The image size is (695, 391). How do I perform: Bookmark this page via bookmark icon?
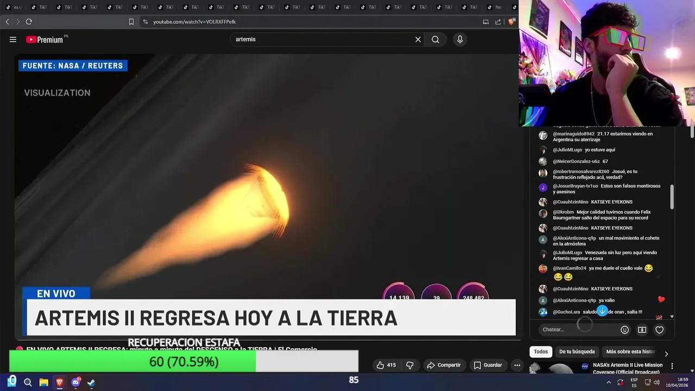click(x=131, y=22)
